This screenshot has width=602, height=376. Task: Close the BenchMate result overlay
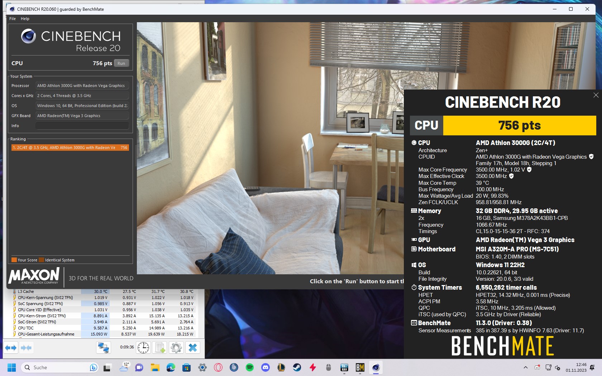point(596,95)
